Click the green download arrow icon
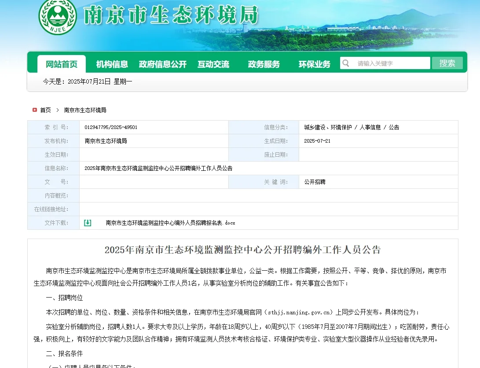 pyautogui.click(x=88, y=223)
